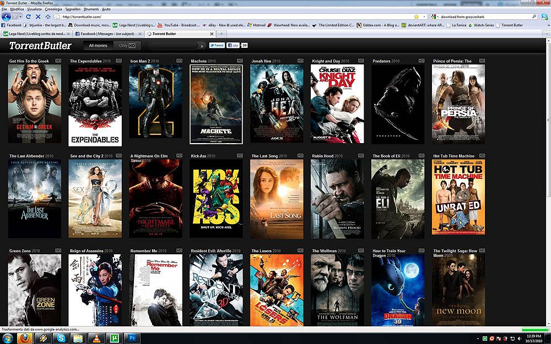Toggle the Only HD filter
551x344 pixels.
point(127,46)
